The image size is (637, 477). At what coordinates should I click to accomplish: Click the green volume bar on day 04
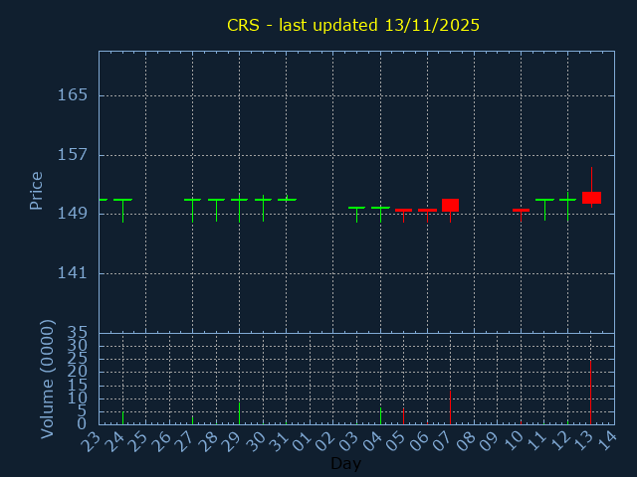[380, 415]
